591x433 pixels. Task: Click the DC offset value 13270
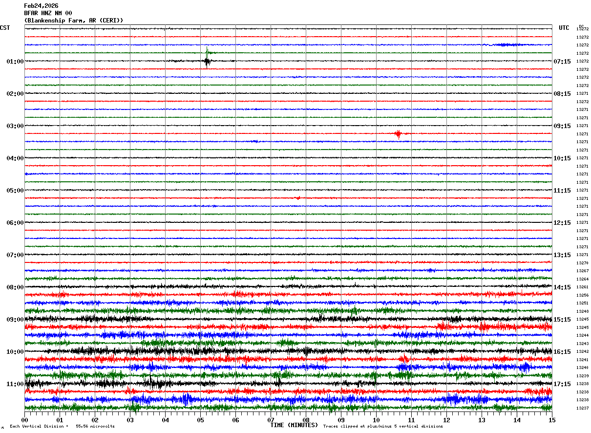tap(582, 263)
